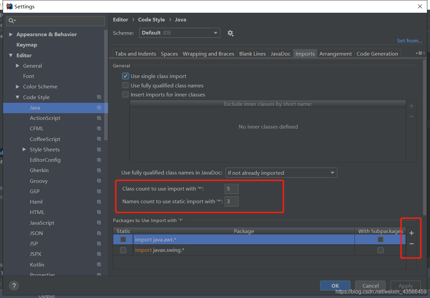Screen dimensions: 430x298
Task: Click the names count static import field
Action: 231,201
